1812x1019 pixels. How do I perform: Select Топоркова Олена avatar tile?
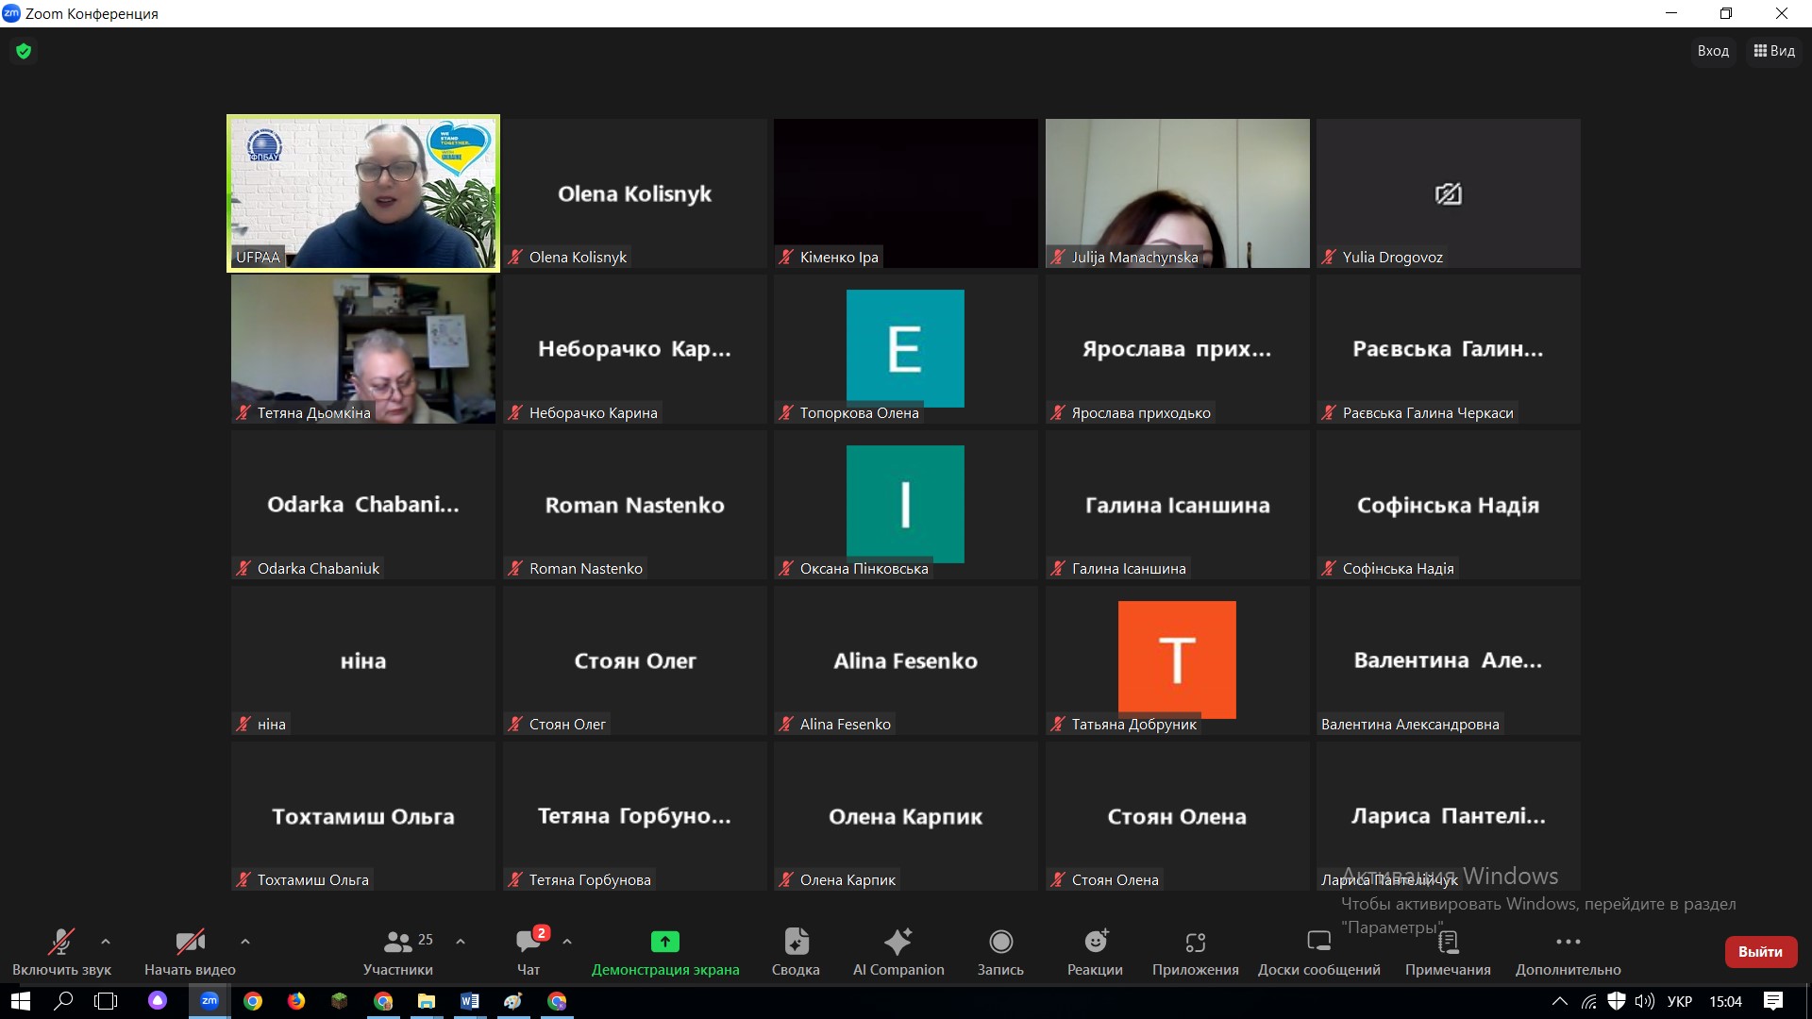pyautogui.click(x=905, y=348)
